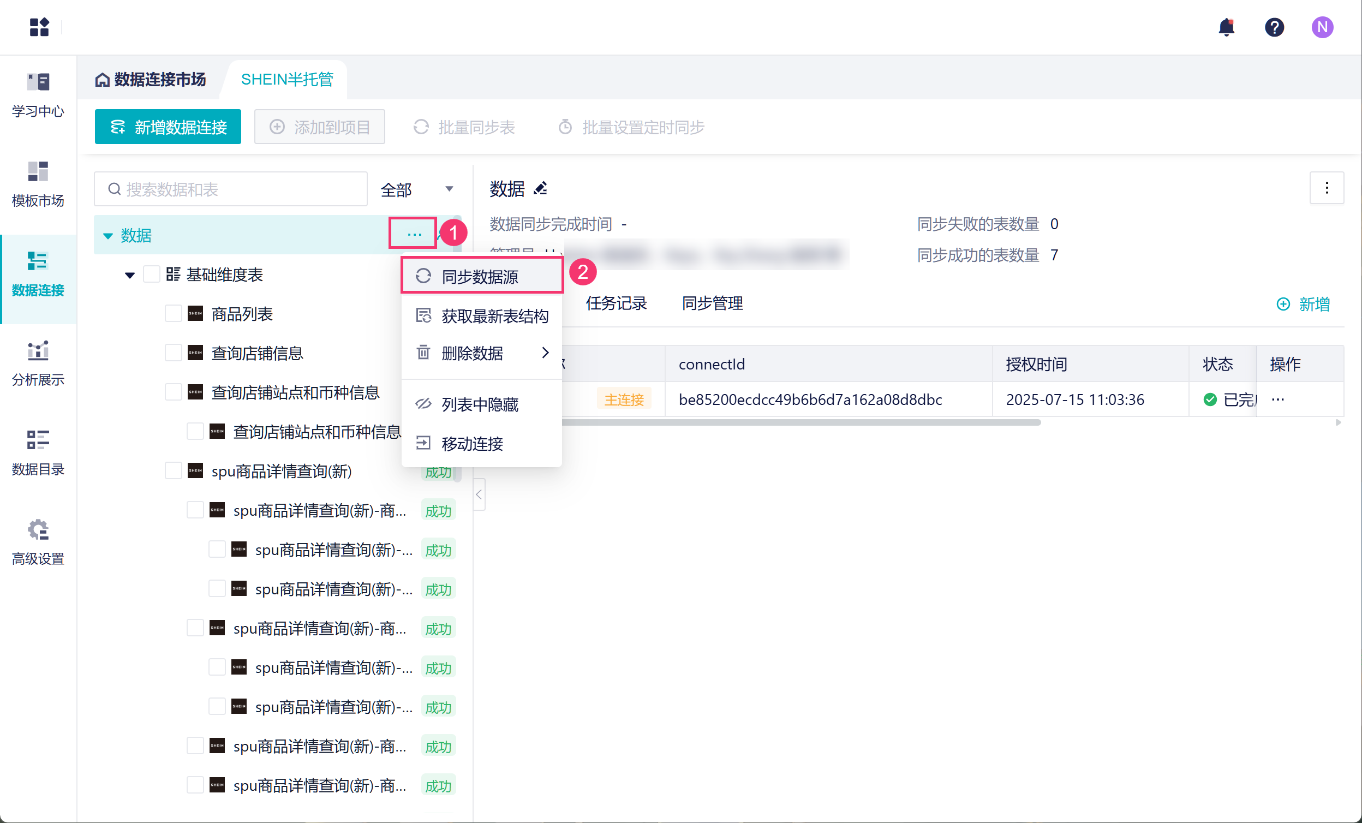Open the app grid logo icon
1362x823 pixels.
[x=39, y=27]
